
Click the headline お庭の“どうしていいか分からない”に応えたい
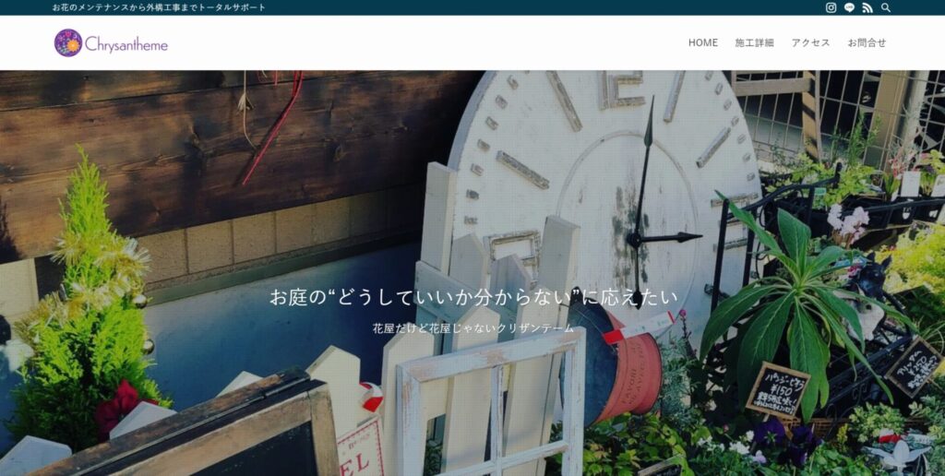[x=473, y=297]
